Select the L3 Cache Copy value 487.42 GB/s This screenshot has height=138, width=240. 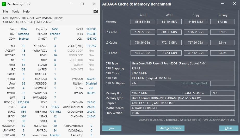[196, 53]
